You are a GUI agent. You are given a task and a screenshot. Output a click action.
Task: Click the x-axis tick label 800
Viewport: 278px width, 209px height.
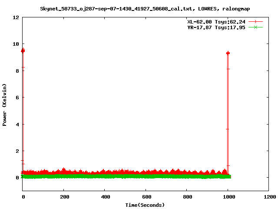(x=188, y=197)
